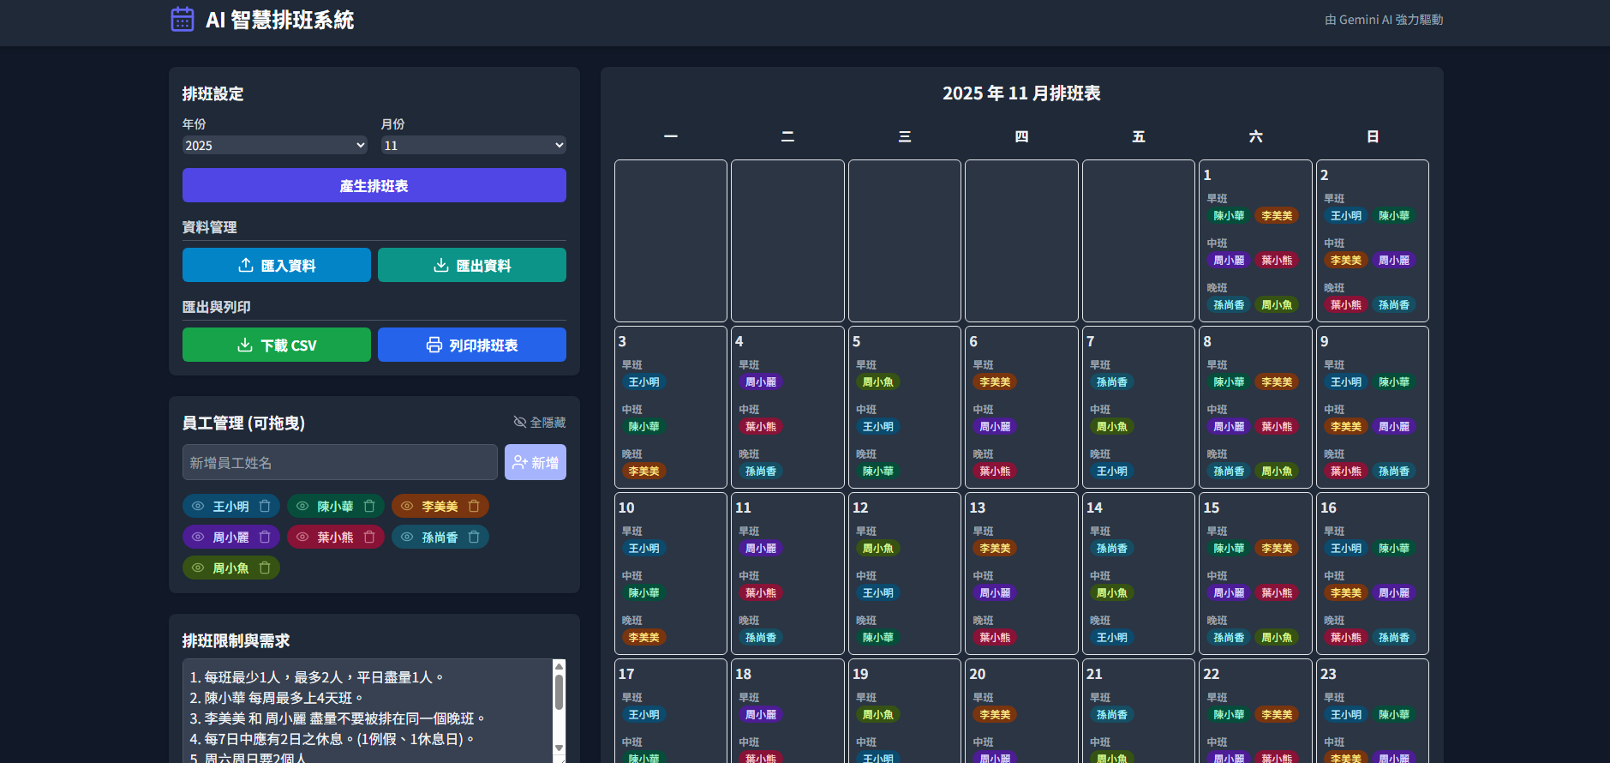The image size is (1610, 763).
Task: Remove 周小麗 using the trash icon
Action: click(x=265, y=538)
